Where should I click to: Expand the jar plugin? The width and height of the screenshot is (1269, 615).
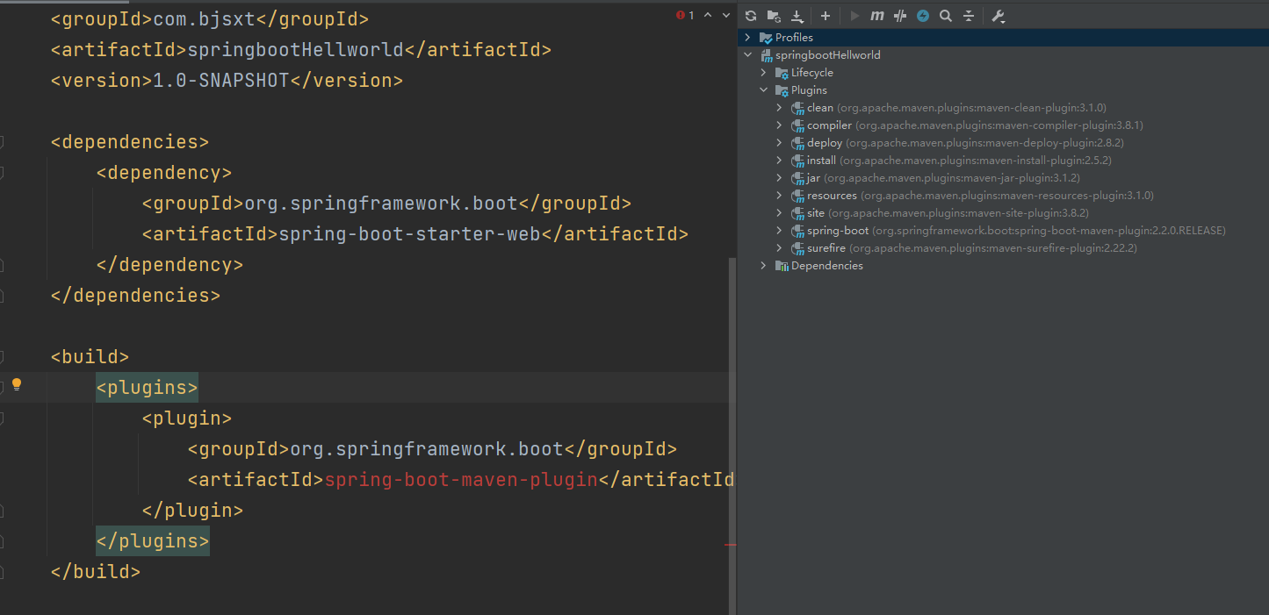780,178
